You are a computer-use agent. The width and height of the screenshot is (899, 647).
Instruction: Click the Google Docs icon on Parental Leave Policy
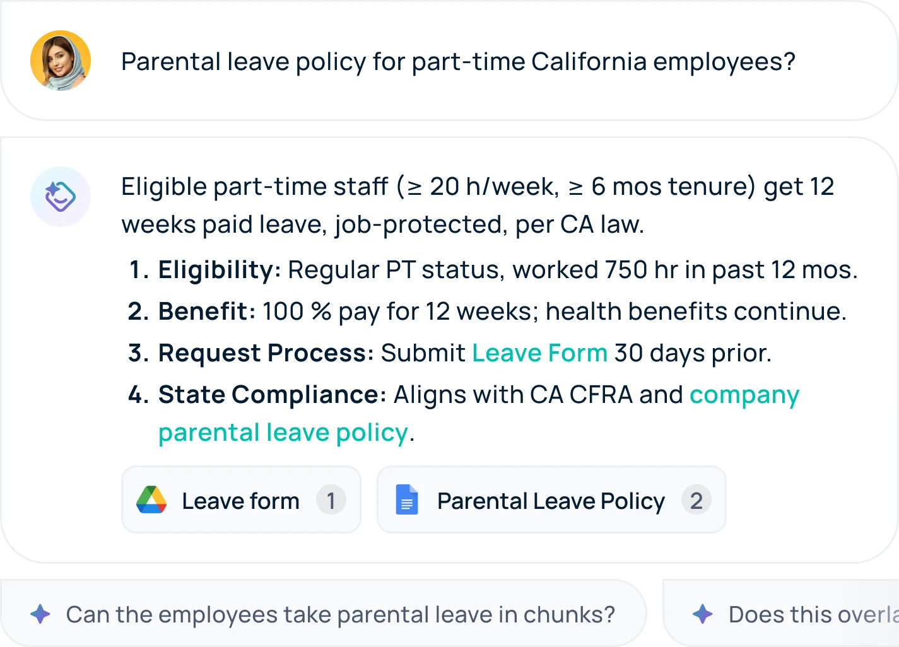click(x=408, y=499)
